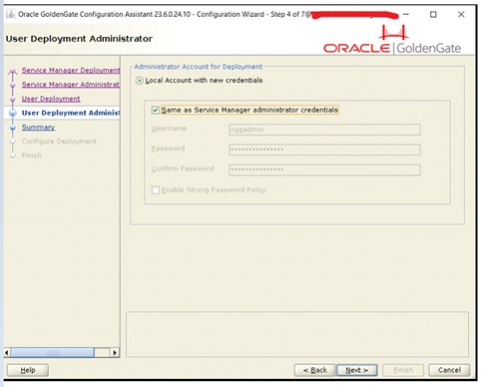The image size is (482, 387).
Task: Select the User Deployment Administrator step
Action: click(x=71, y=113)
